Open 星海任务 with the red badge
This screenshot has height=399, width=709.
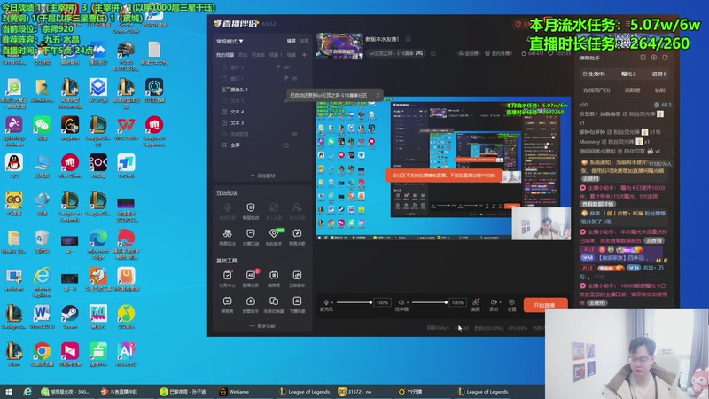click(251, 278)
